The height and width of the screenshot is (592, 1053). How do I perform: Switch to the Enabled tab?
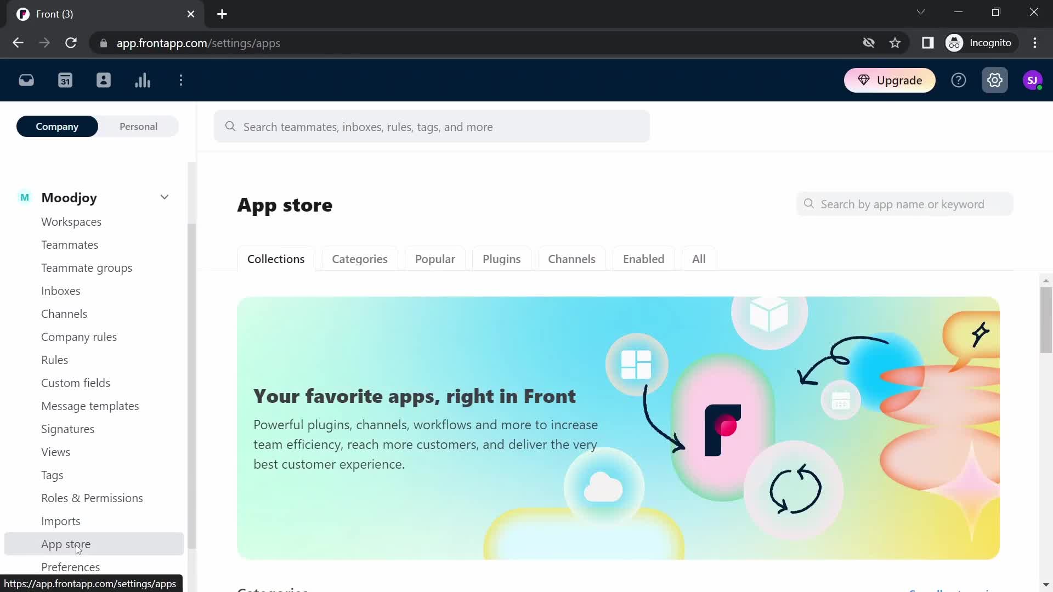644,259
